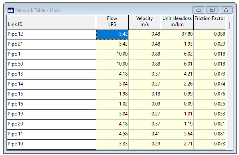Click the Network Table window icon
The image size is (239, 155).
pyautogui.click(x=10, y=10)
